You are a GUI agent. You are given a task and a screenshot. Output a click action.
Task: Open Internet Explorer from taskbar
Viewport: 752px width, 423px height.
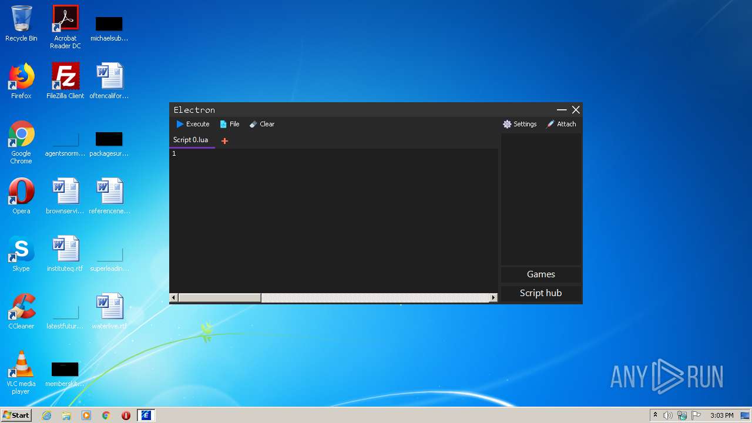pos(47,415)
